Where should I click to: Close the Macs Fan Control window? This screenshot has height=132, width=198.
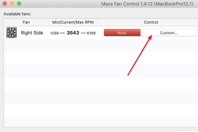(5, 4)
